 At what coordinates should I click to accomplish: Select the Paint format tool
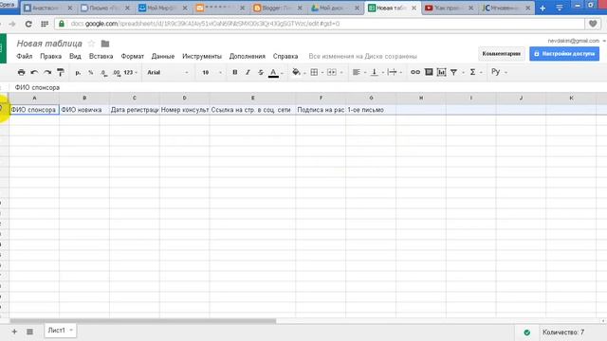(61, 72)
